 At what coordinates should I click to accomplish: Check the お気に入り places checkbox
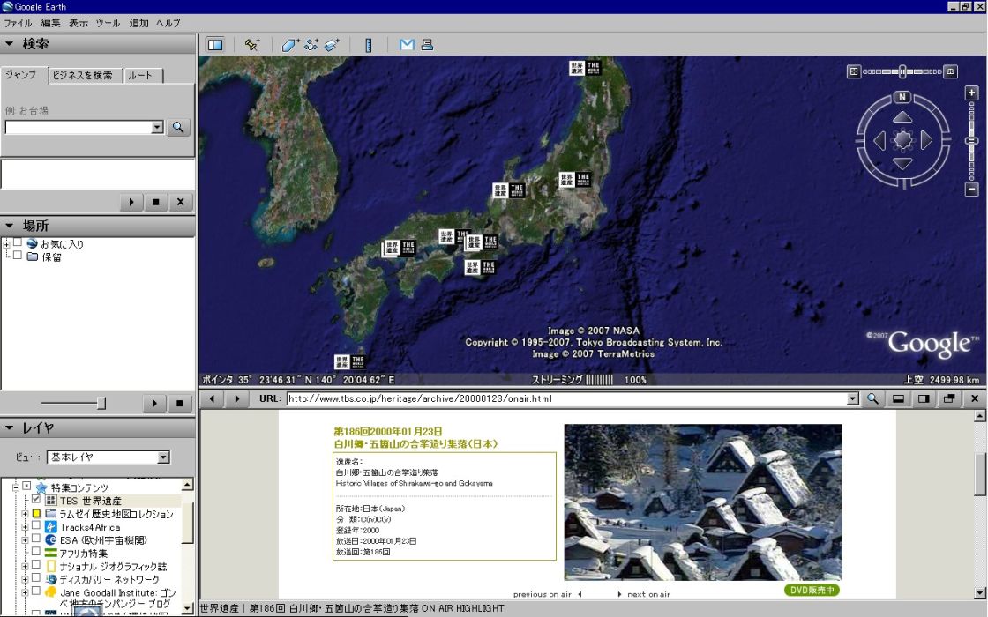coord(18,242)
